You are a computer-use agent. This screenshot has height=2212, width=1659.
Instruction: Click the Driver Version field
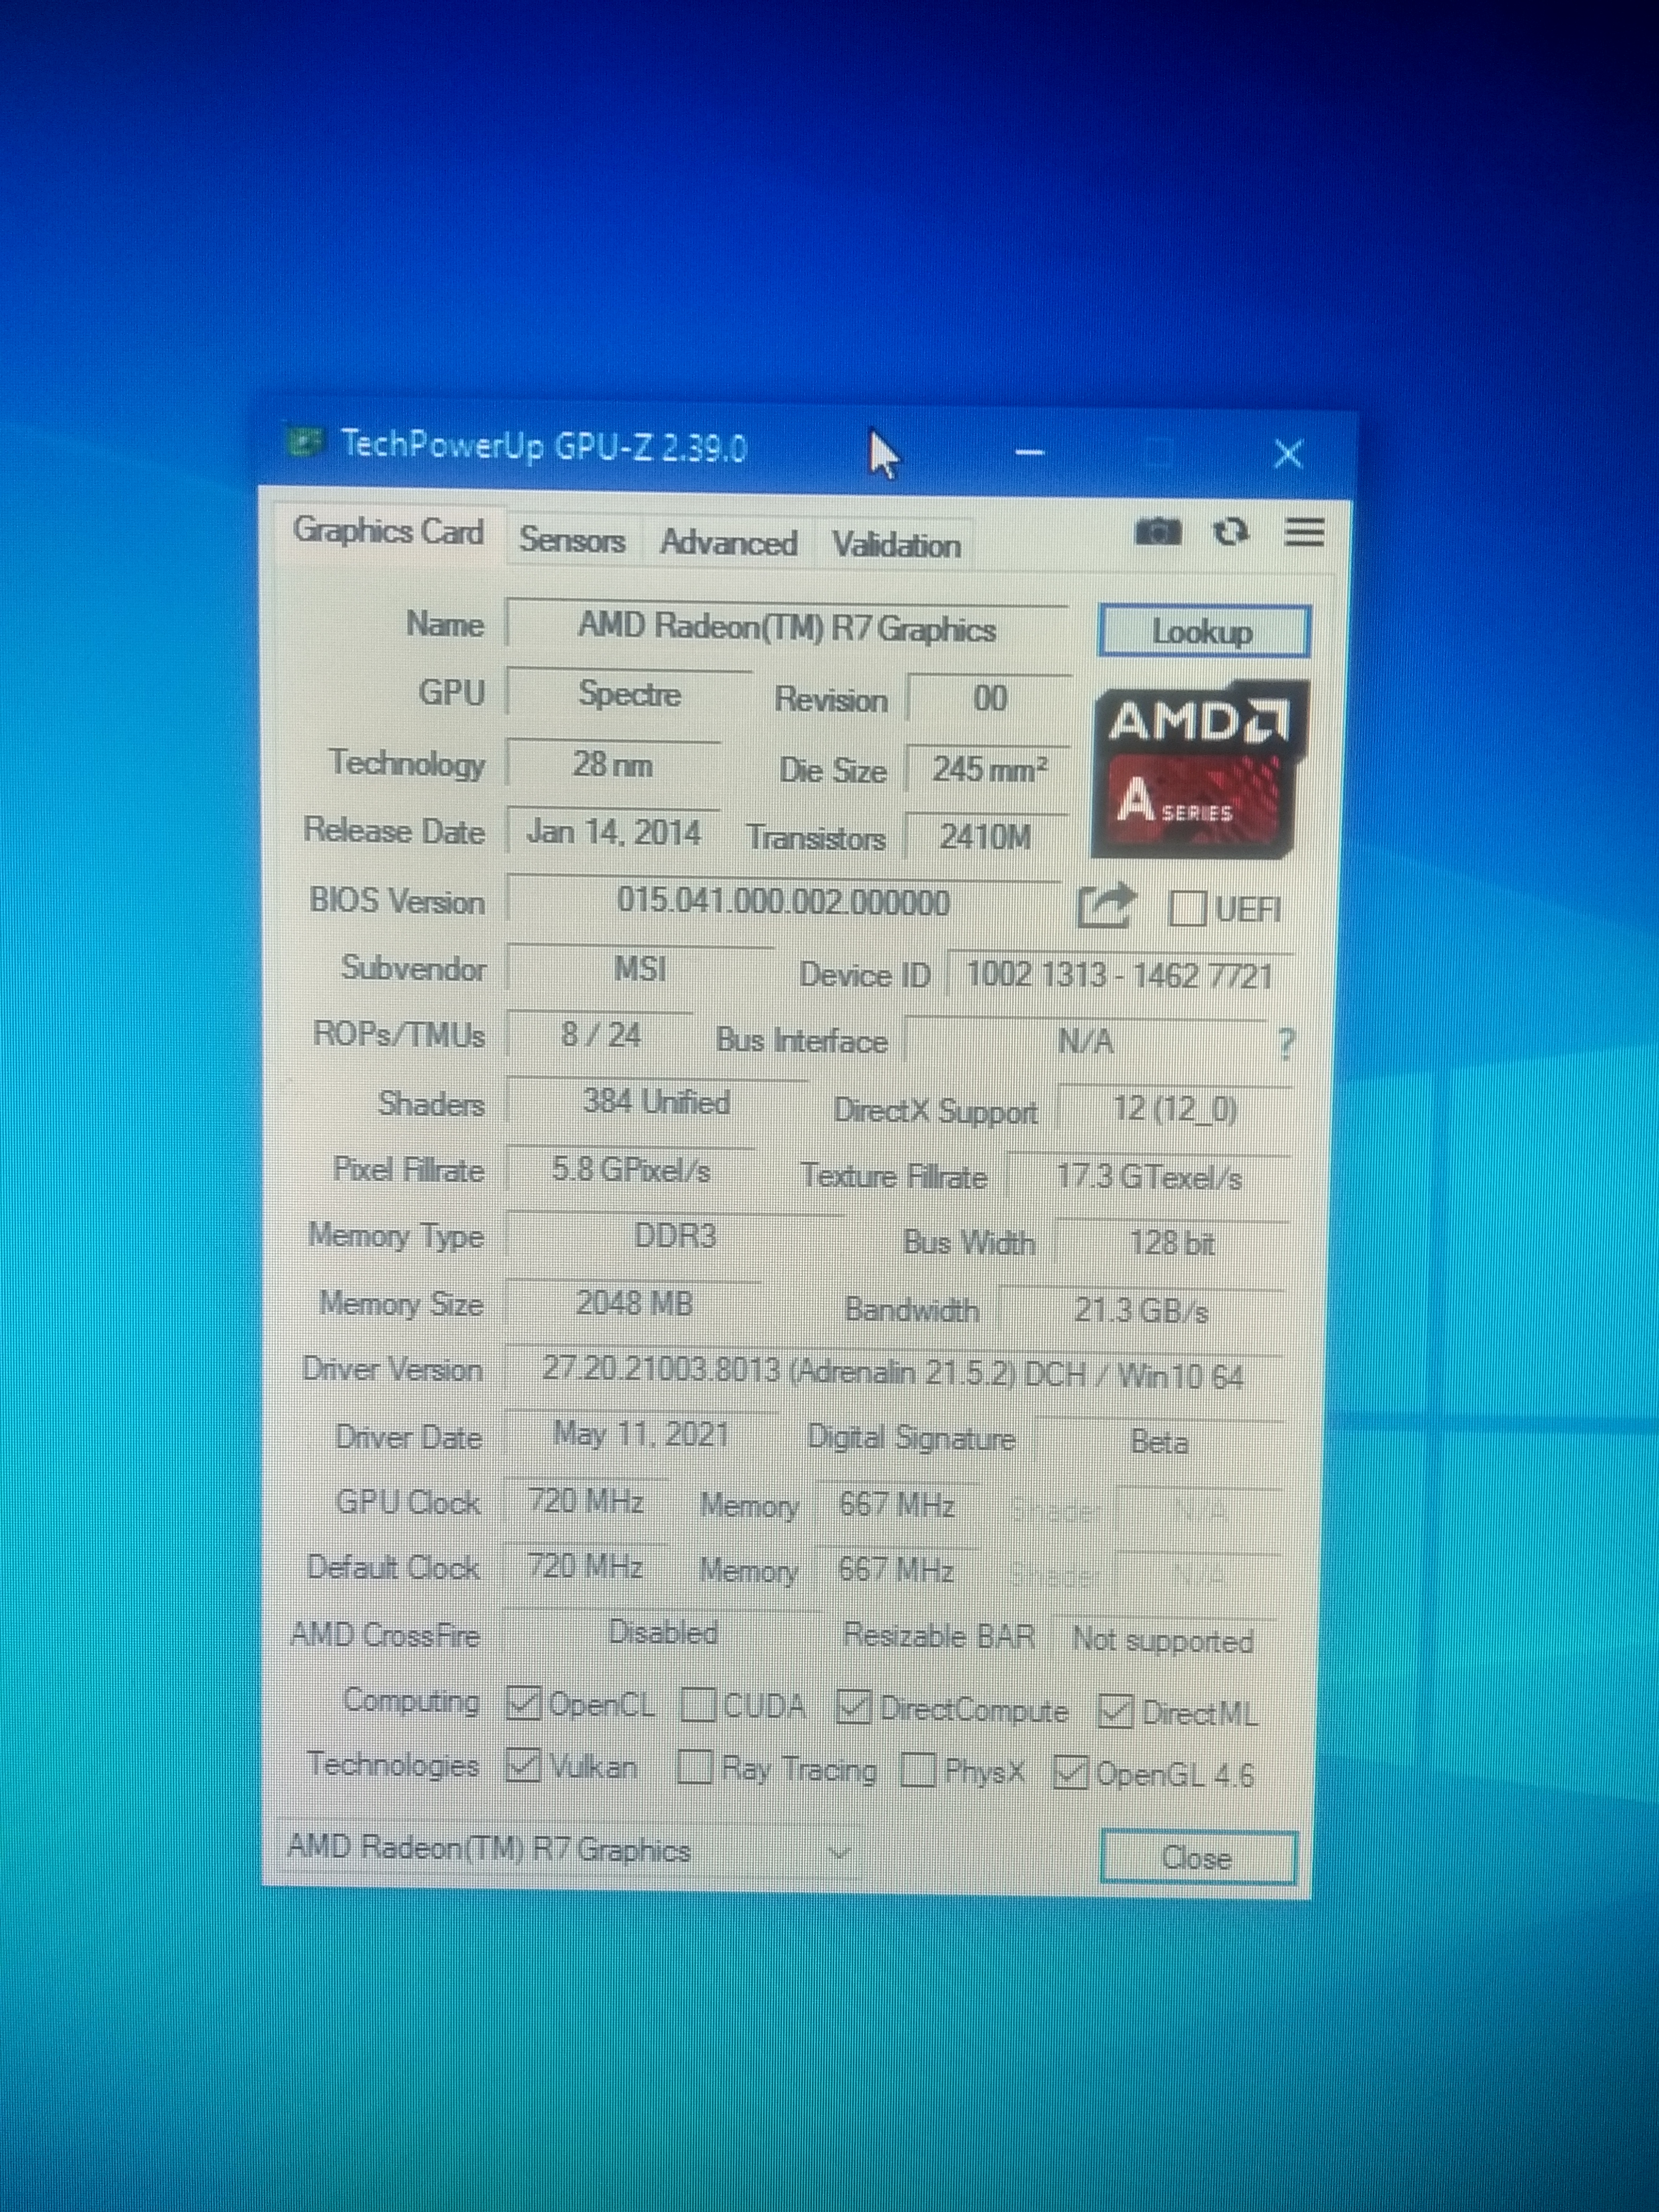[892, 1372]
